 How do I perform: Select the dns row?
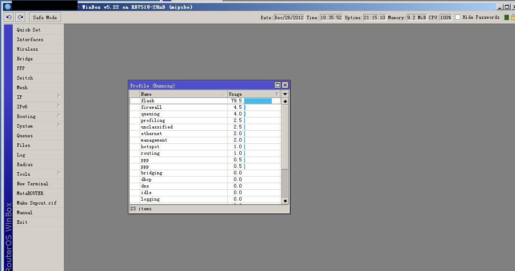click(x=205, y=186)
